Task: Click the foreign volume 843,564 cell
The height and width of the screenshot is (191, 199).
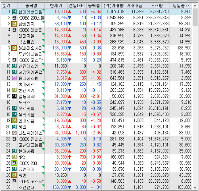Action: click(117, 78)
